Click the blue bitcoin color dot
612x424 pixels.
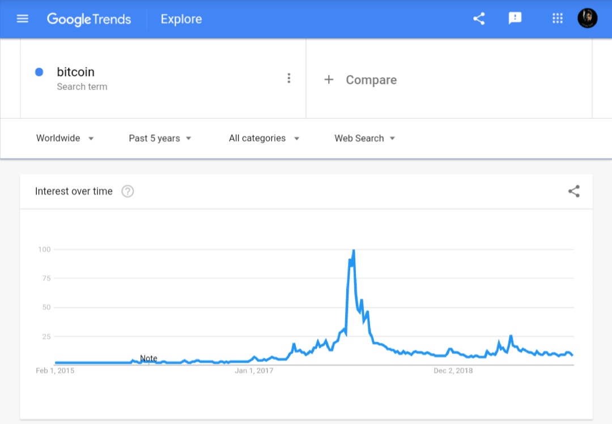(39, 72)
